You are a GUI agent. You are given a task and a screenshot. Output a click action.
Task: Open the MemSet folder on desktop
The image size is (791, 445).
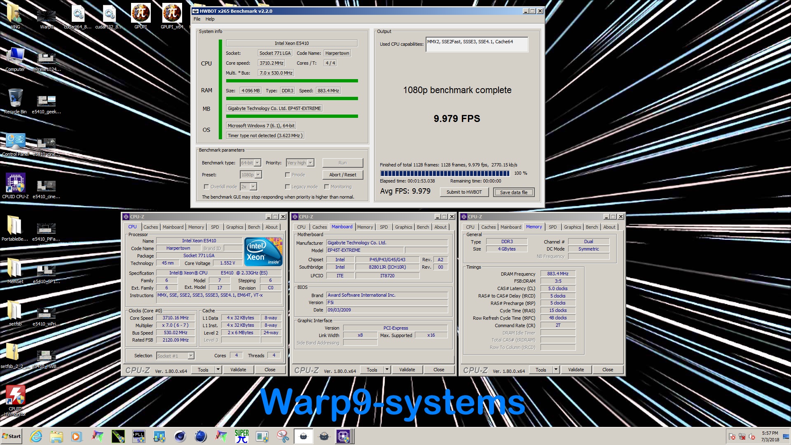click(15, 271)
